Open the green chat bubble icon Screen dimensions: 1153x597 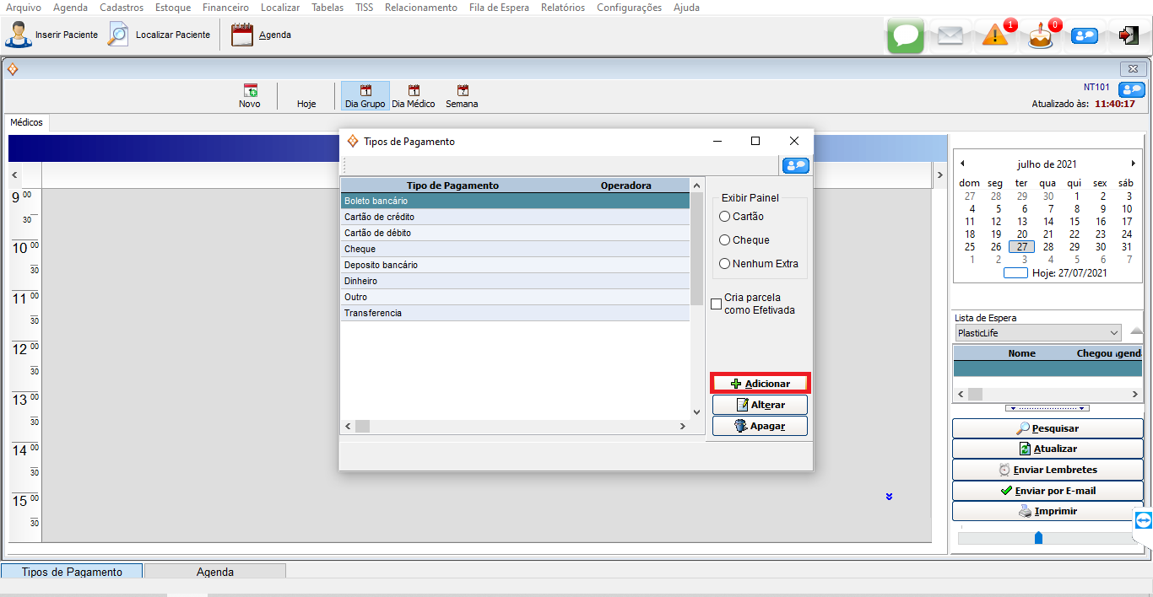click(906, 35)
